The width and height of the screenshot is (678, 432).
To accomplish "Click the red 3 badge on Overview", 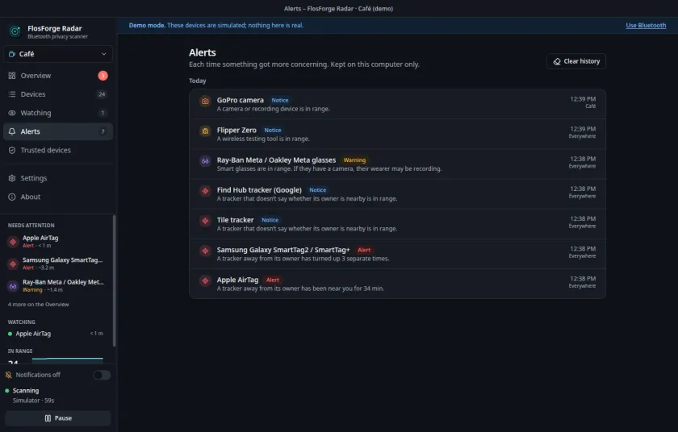I will pyautogui.click(x=103, y=76).
